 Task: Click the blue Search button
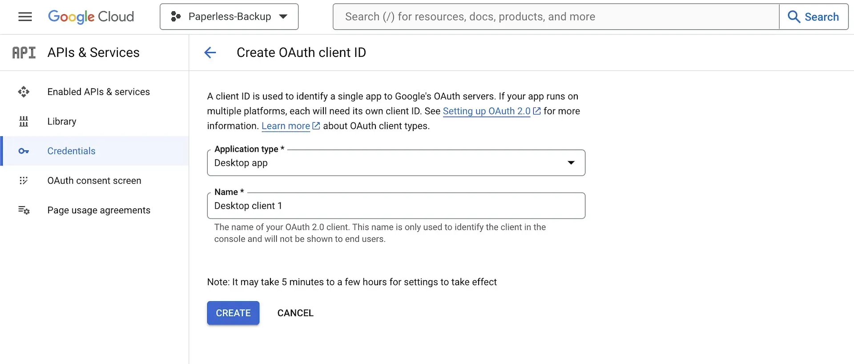click(x=814, y=17)
